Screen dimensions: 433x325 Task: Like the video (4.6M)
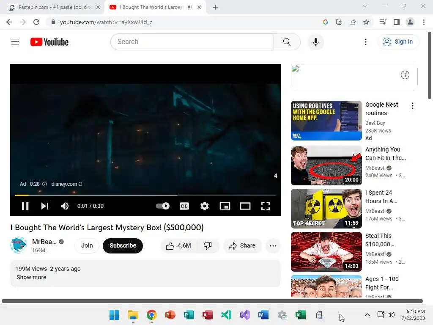point(179,245)
